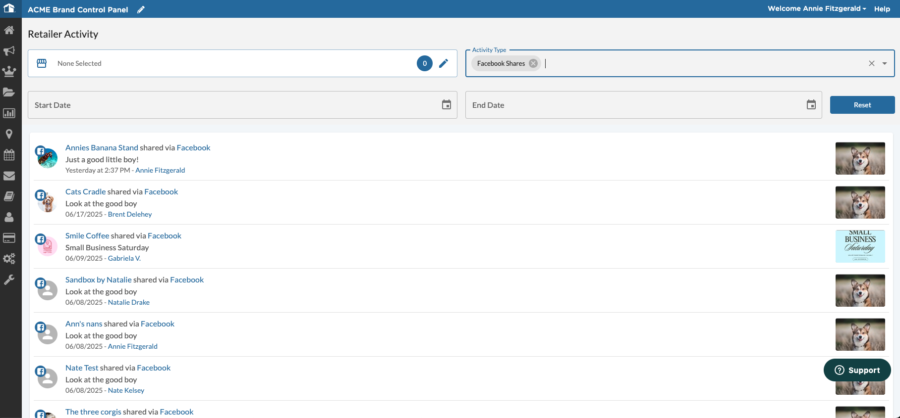Open user Brent Delehey
Image resolution: width=900 pixels, height=418 pixels.
(x=130, y=214)
